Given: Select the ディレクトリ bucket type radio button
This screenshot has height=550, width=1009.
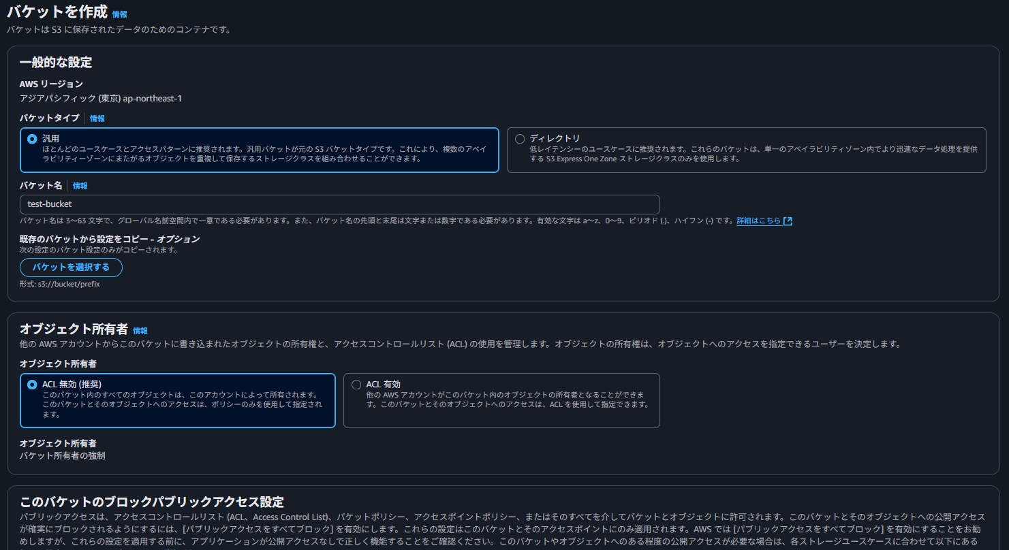Looking at the screenshot, I should [520, 139].
